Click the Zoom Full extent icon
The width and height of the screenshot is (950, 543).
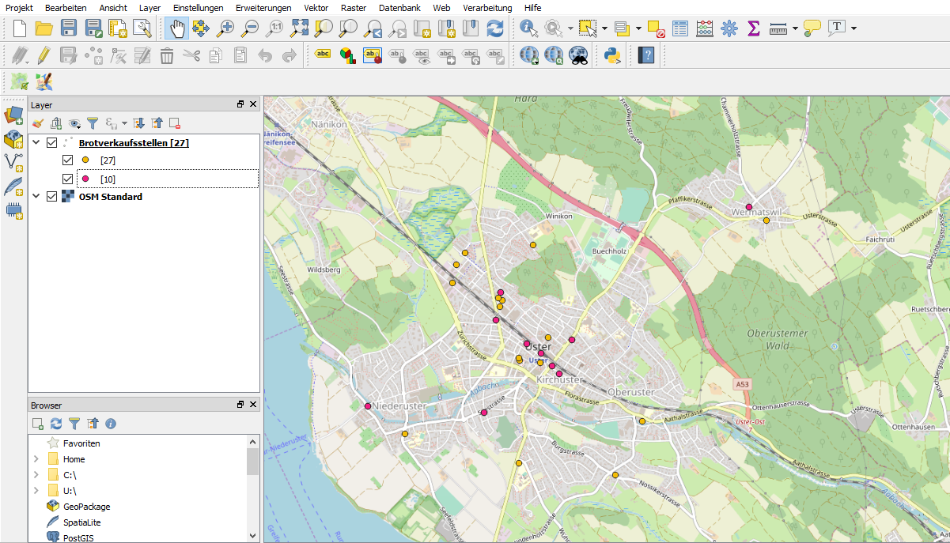coord(299,29)
